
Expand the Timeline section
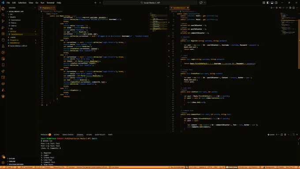(12, 161)
